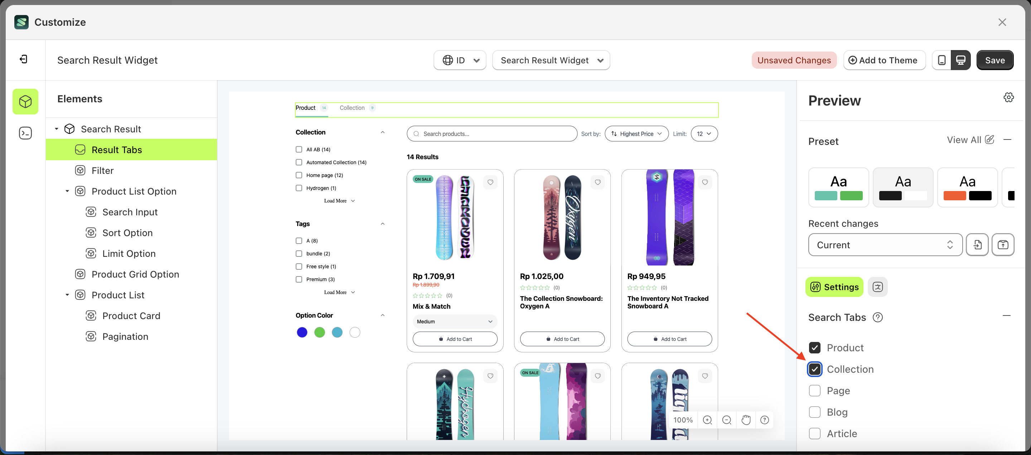
Task: Click inside the Search products input field
Action: pos(492,133)
